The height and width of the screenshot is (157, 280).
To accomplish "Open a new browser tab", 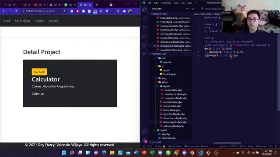I will click(x=97, y=5).
